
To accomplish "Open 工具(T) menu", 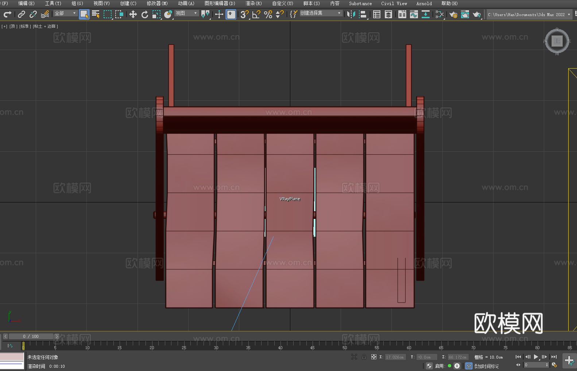I will (x=53, y=3).
